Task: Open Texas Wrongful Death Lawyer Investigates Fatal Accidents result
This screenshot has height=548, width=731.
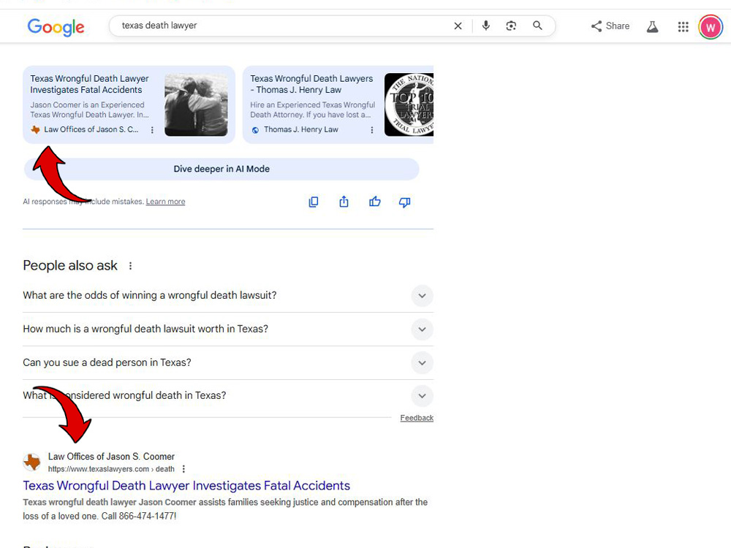Action: (x=186, y=486)
